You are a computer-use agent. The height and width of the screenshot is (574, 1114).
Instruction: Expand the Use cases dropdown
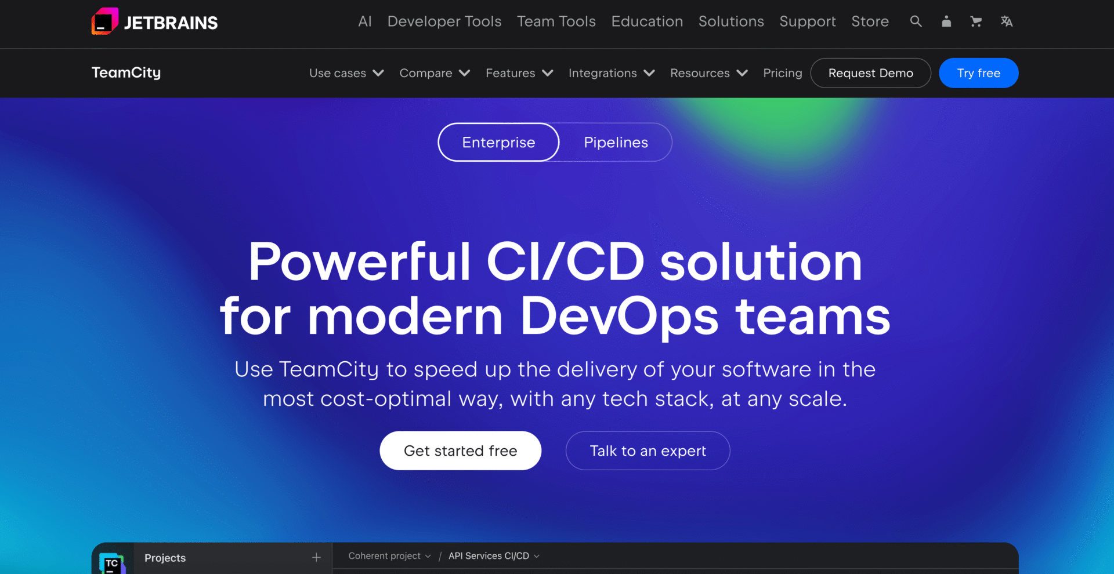coord(346,73)
